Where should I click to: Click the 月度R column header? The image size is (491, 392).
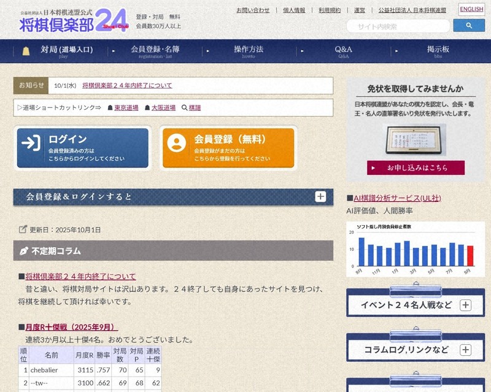click(84, 355)
